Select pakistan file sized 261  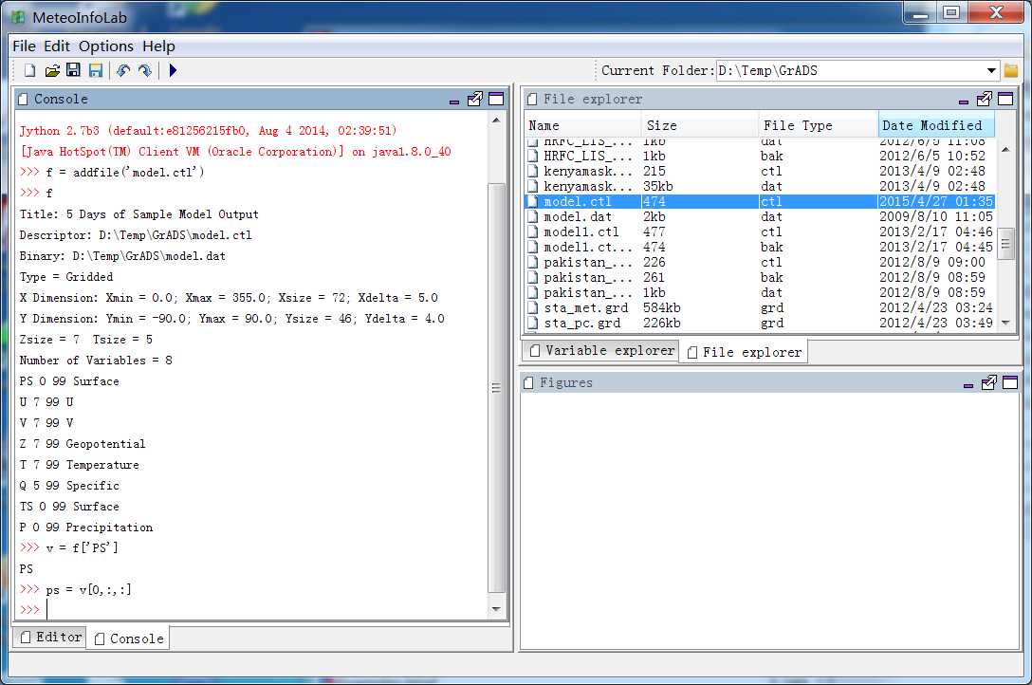pyautogui.click(x=588, y=277)
